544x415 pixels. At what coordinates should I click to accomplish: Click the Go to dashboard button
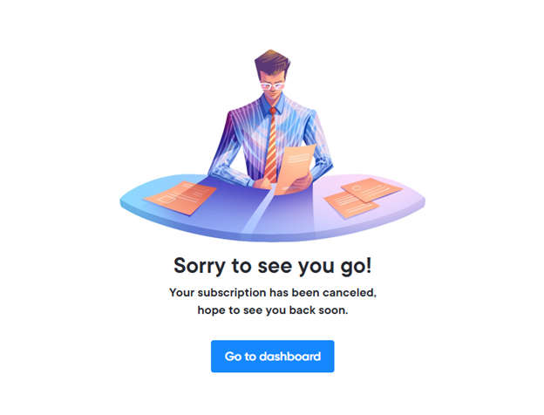coord(272,356)
